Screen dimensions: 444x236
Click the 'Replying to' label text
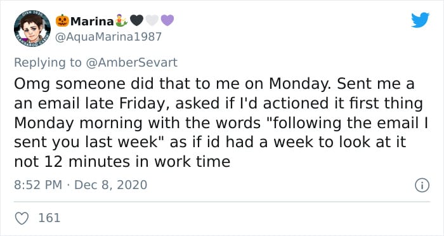[48, 63]
